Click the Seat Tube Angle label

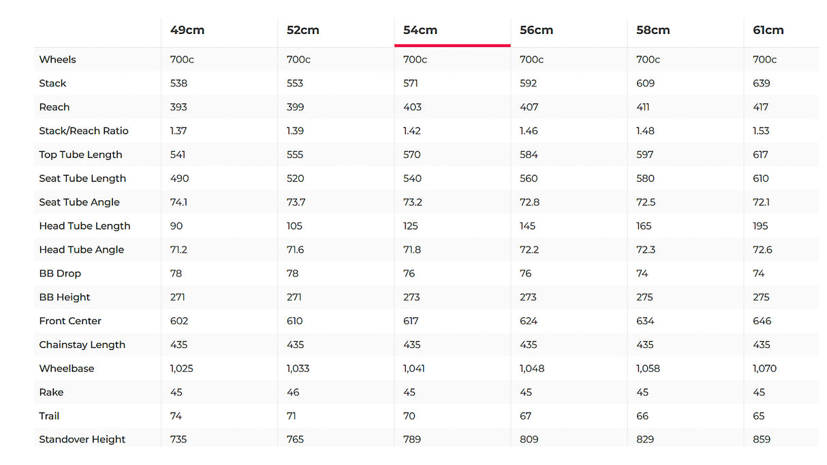click(79, 202)
